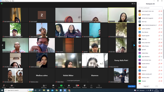This screenshot has height=92, width=164.
Task: Click the active Zoom meeting taskbar icon
Action: coord(65,90)
